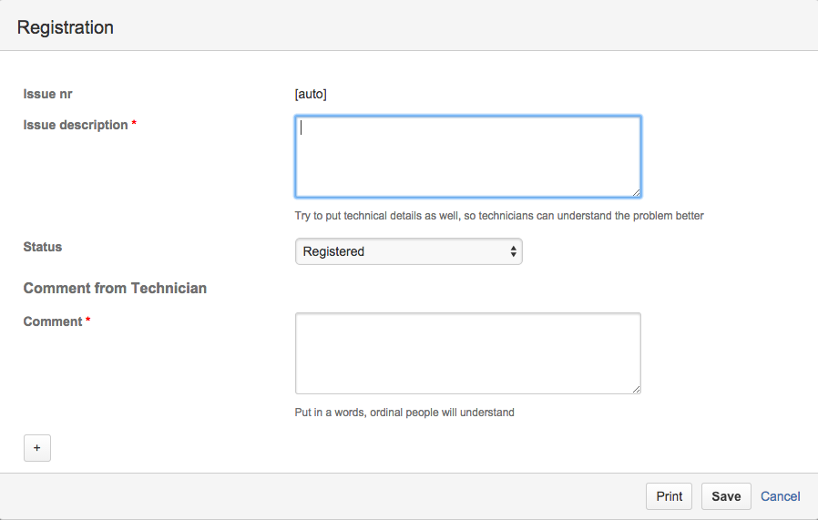
Task: Click the Issue description label
Action: pyautogui.click(x=76, y=125)
